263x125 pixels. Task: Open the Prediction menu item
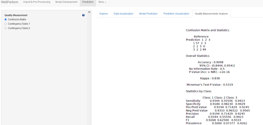pyautogui.click(x=88, y=2)
